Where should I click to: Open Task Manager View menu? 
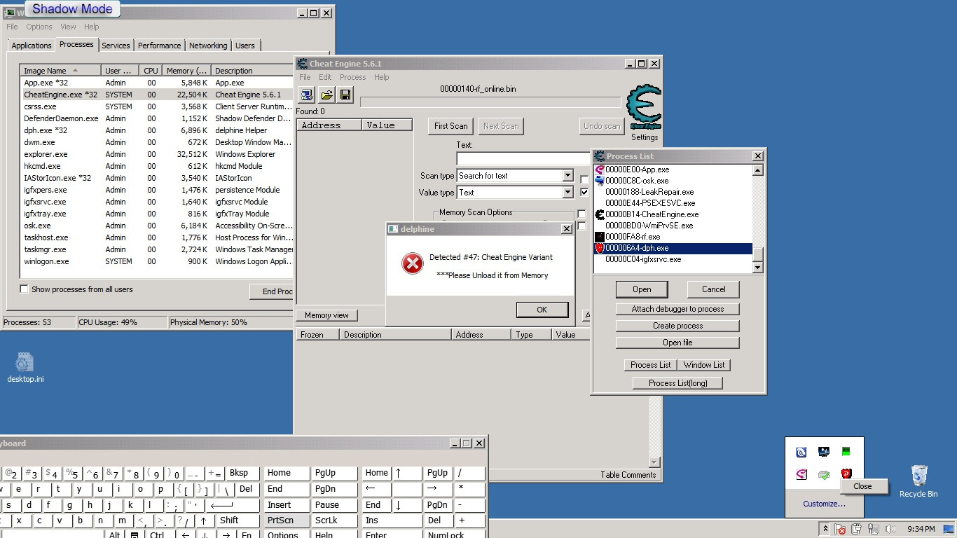(x=68, y=27)
